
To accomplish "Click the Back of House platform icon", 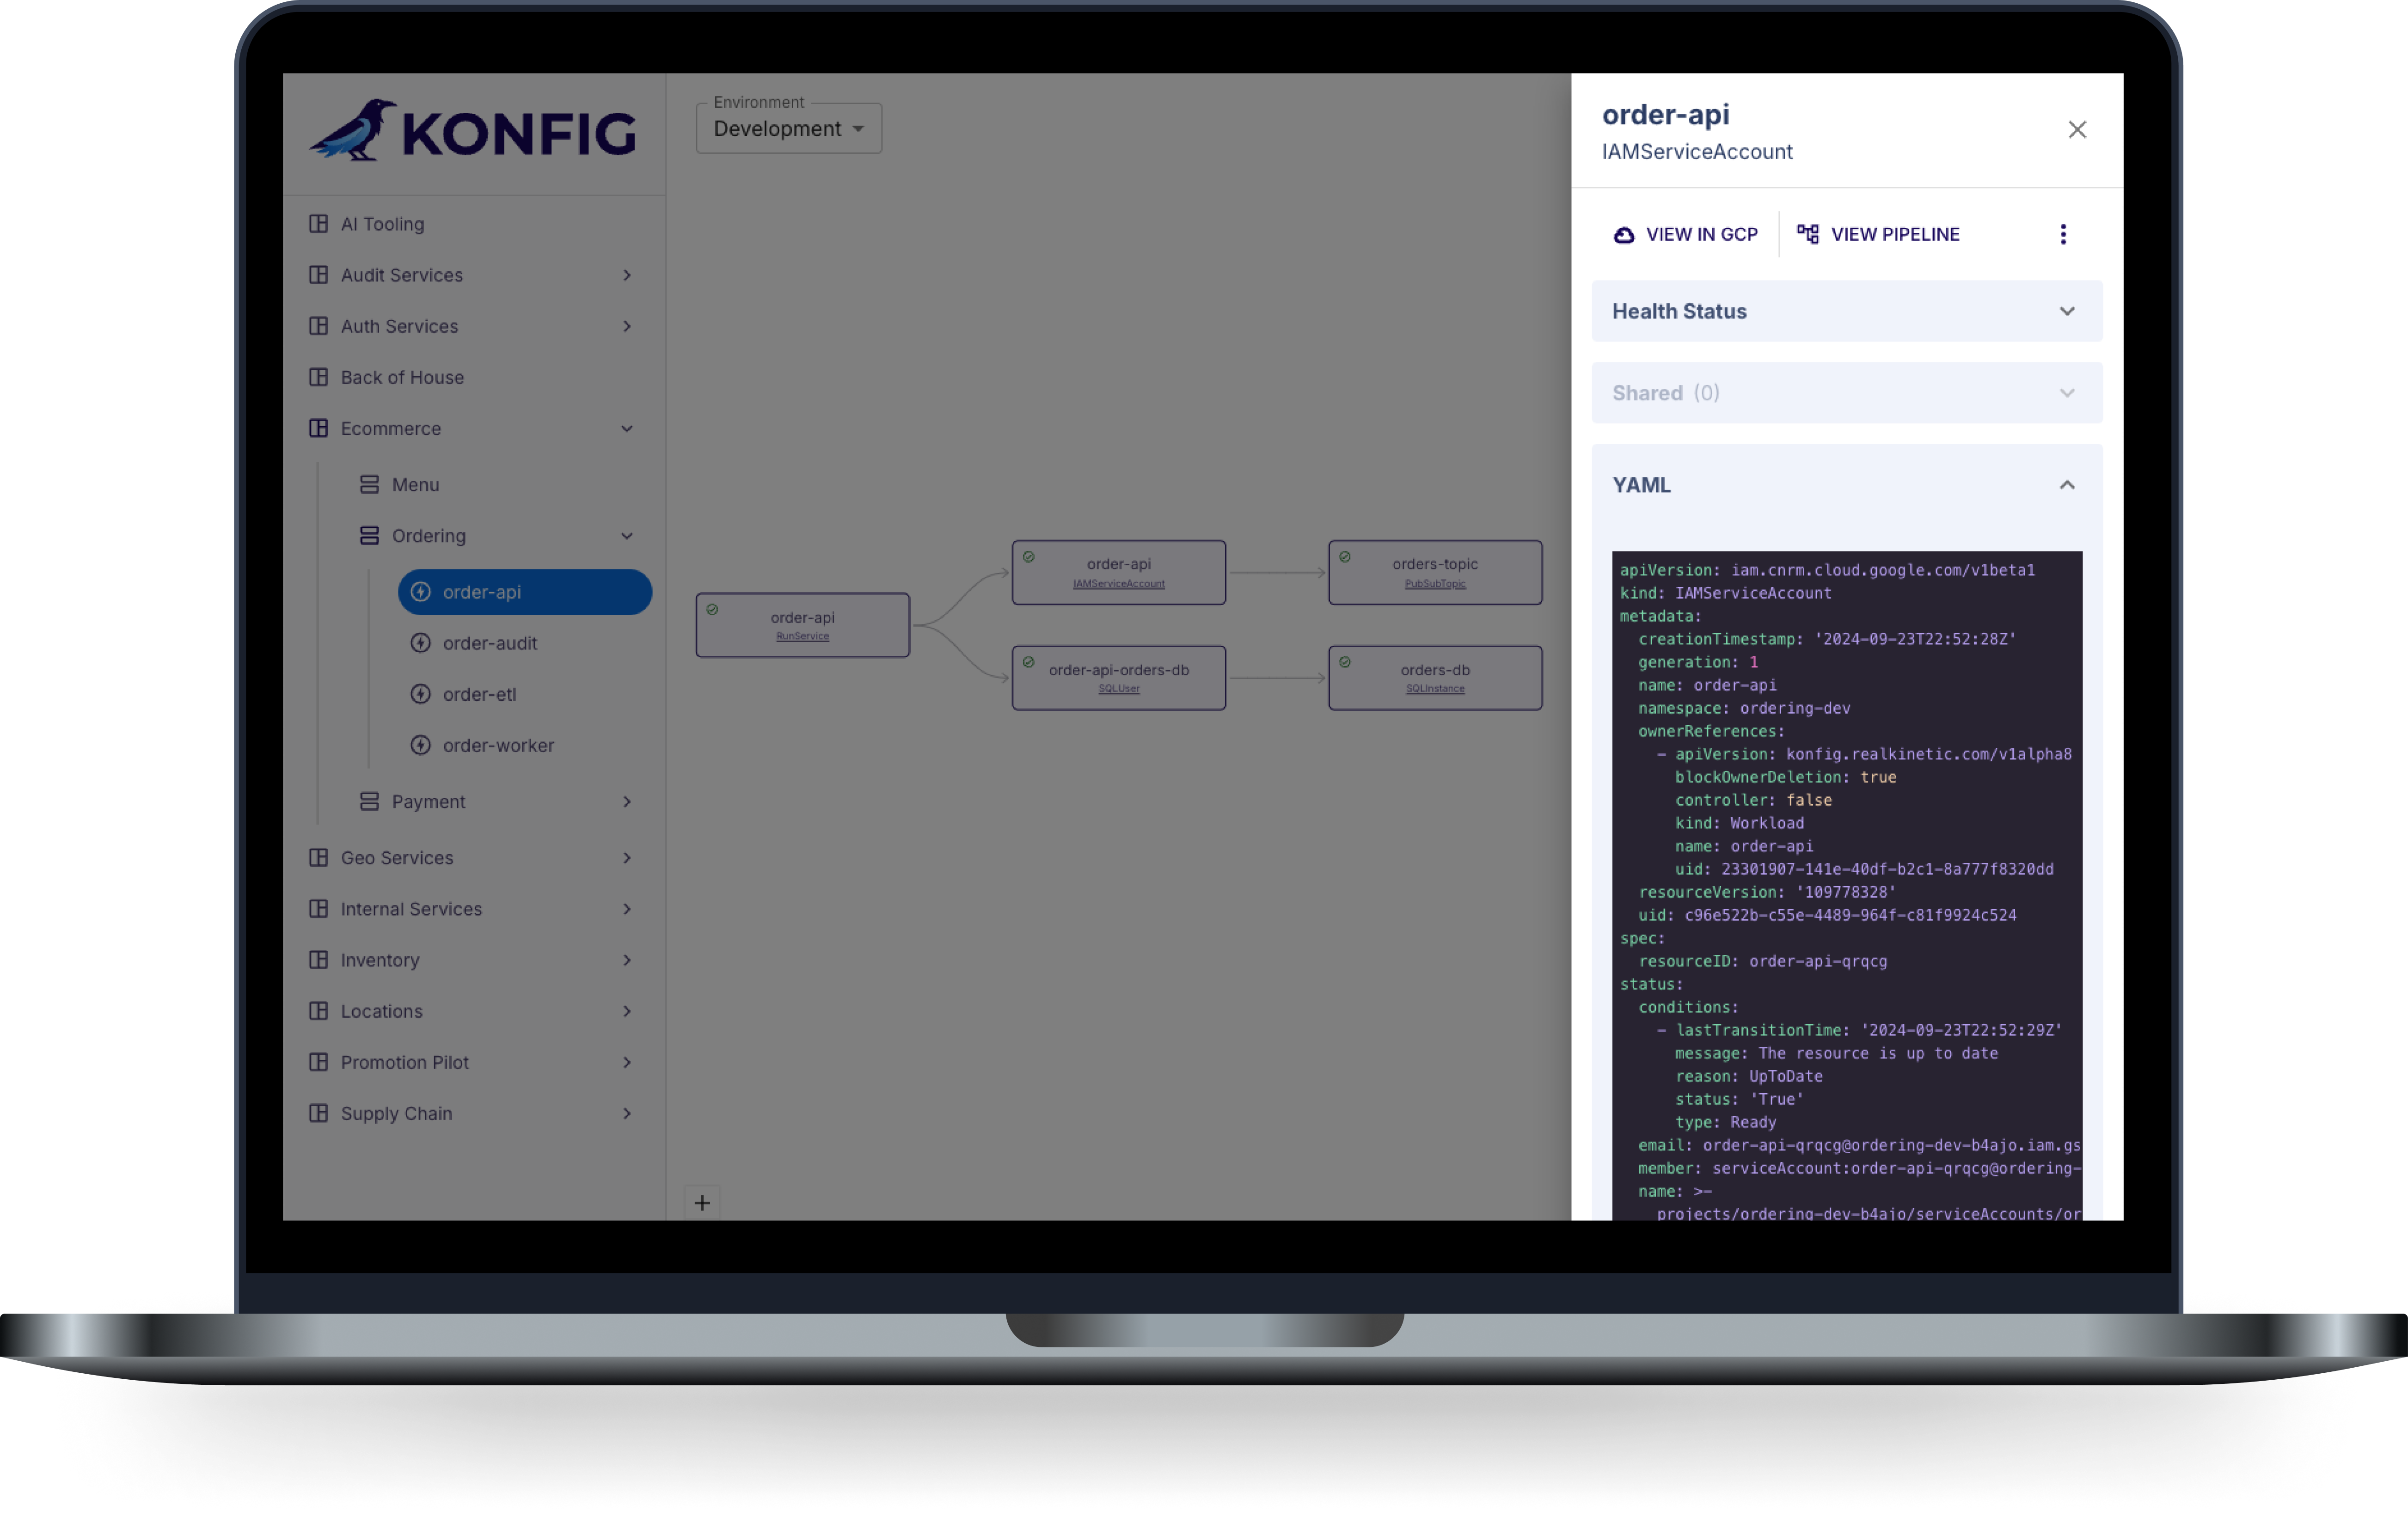I will [x=319, y=377].
